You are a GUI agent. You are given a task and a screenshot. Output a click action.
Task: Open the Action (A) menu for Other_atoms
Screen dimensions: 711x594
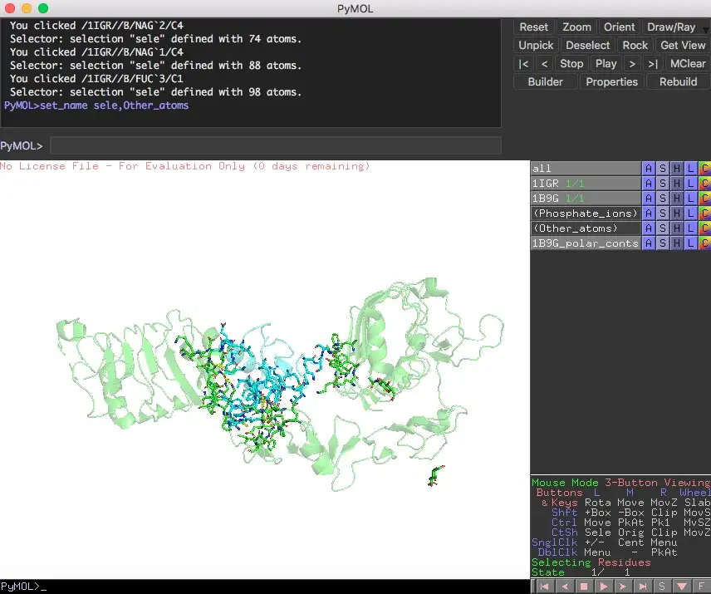648,228
